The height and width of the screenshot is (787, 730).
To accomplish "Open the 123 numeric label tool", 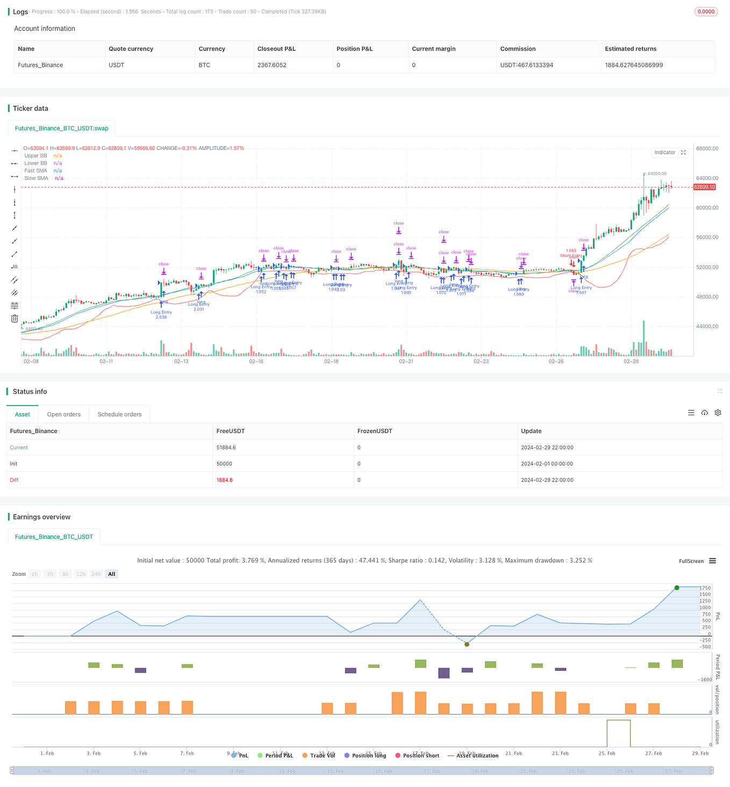I will (x=15, y=267).
